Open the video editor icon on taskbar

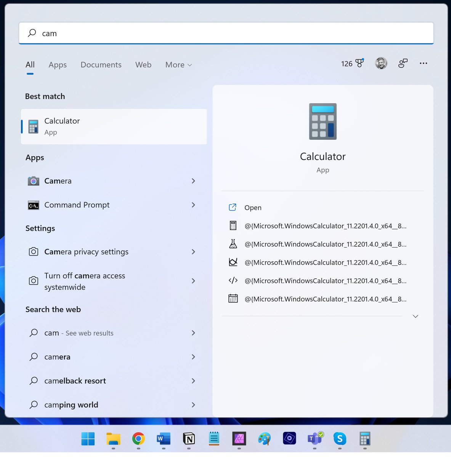[289, 439]
